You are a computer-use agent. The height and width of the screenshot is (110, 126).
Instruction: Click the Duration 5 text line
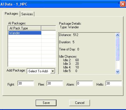(67, 42)
